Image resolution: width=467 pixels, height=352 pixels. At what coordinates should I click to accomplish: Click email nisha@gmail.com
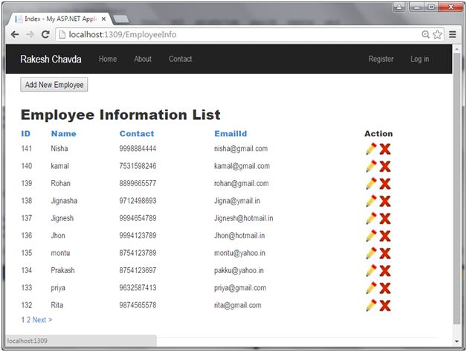[241, 148]
